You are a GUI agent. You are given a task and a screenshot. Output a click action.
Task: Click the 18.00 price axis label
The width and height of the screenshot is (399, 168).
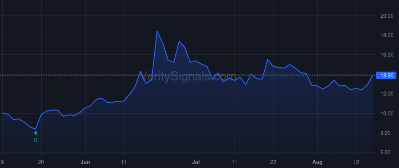click(x=387, y=35)
